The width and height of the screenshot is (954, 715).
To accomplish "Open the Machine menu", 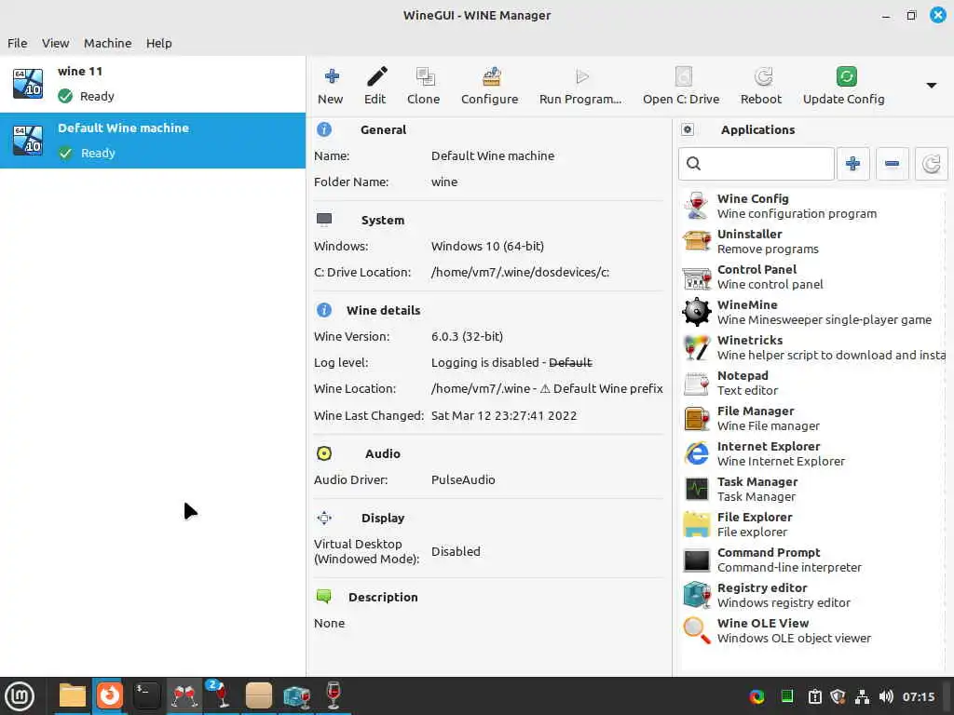I will (108, 43).
